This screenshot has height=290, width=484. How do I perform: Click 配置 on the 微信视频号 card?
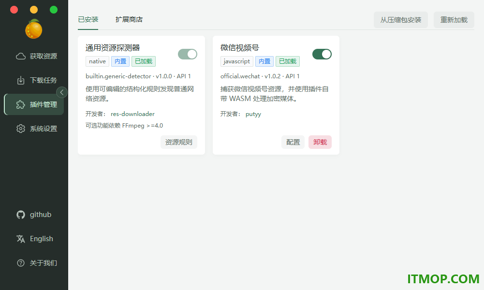pos(293,142)
